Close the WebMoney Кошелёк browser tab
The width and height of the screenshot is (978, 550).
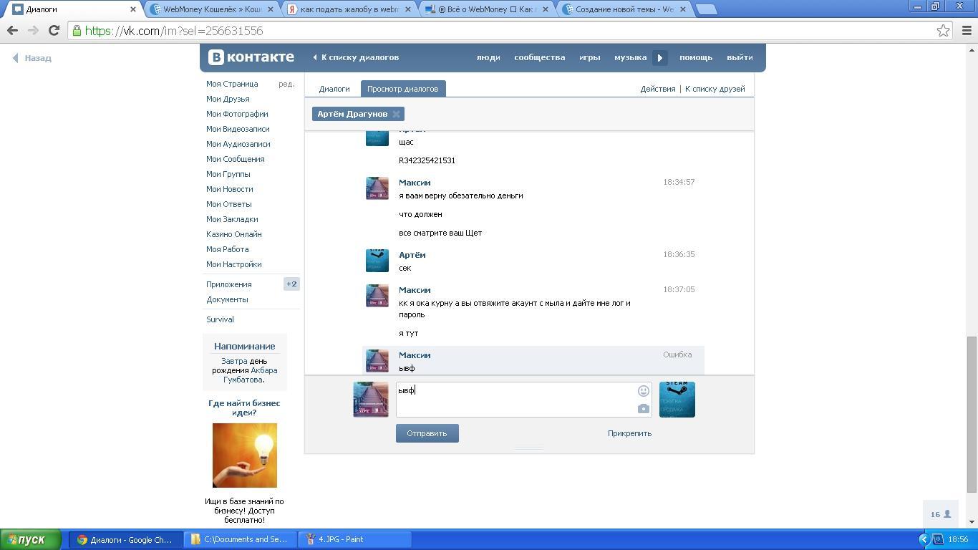pos(270,9)
